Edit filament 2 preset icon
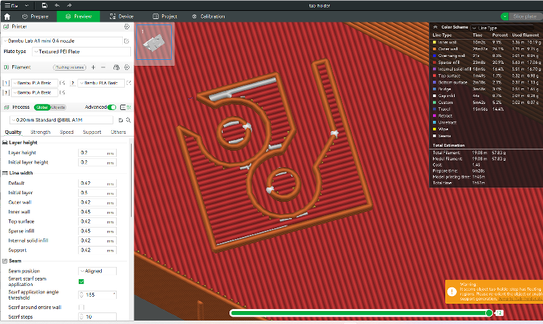This screenshot has height=324, width=543. [x=129, y=83]
